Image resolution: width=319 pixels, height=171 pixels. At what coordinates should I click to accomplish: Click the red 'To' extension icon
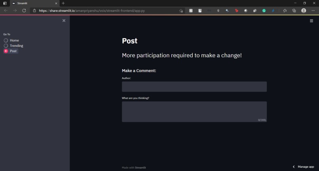click(x=236, y=11)
